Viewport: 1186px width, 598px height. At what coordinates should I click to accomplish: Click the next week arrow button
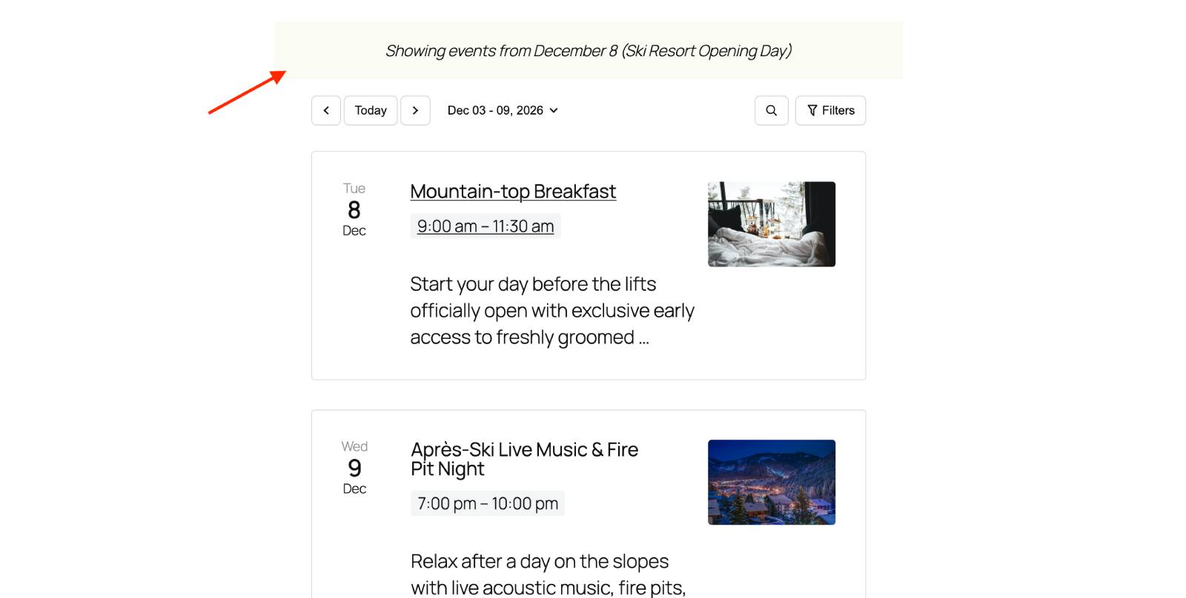[415, 110]
